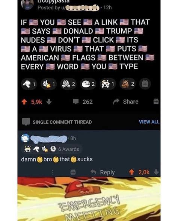Downvote the post next to 5,9k
The height and width of the screenshot is (221, 178).
click(49, 102)
